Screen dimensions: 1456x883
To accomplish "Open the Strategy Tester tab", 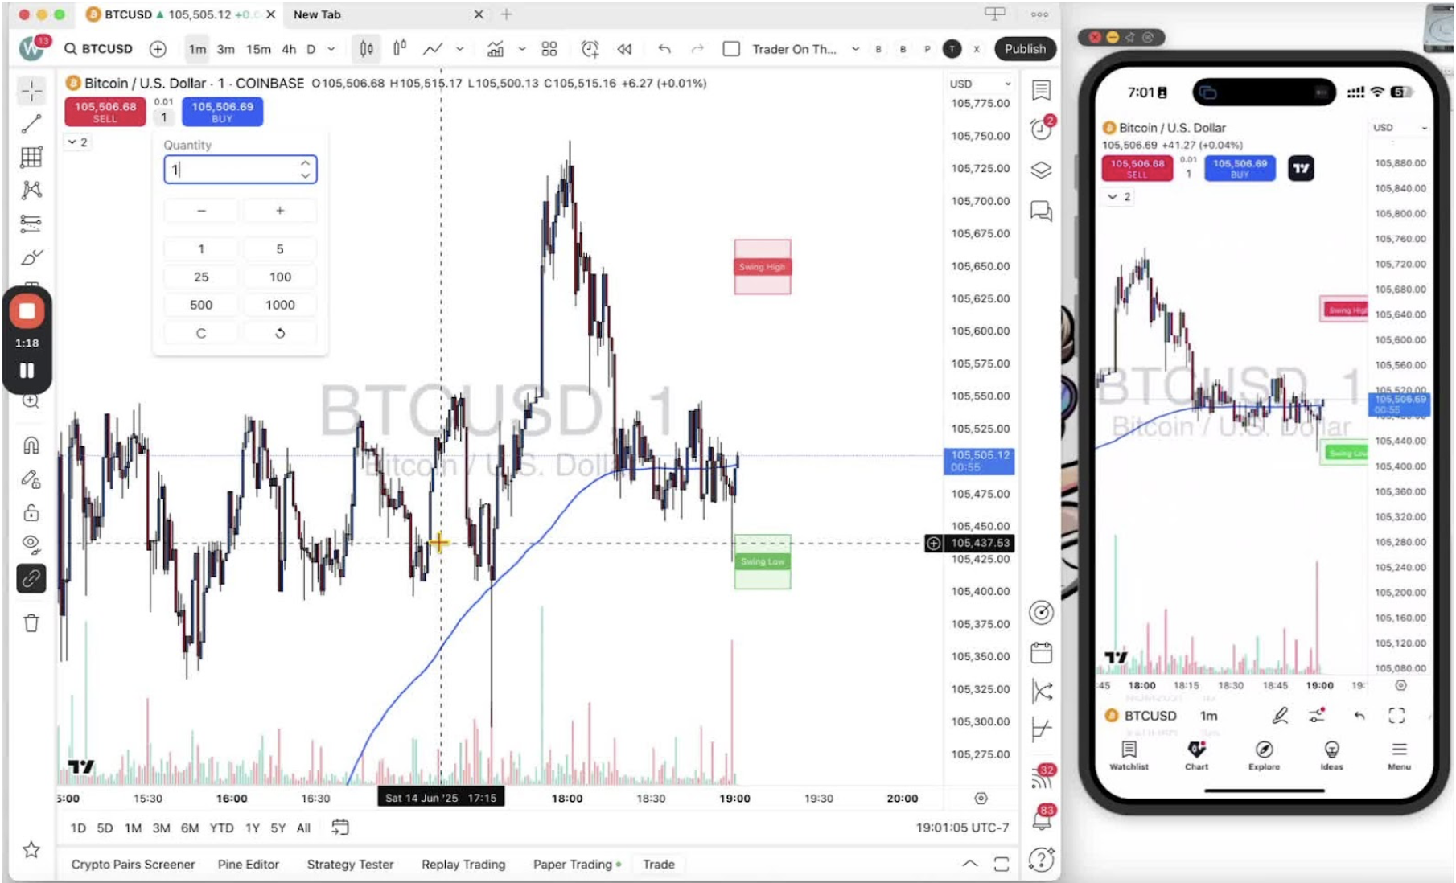I will tap(350, 865).
